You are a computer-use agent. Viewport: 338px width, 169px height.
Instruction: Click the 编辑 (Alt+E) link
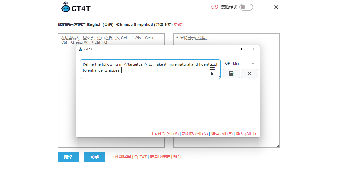(222, 134)
